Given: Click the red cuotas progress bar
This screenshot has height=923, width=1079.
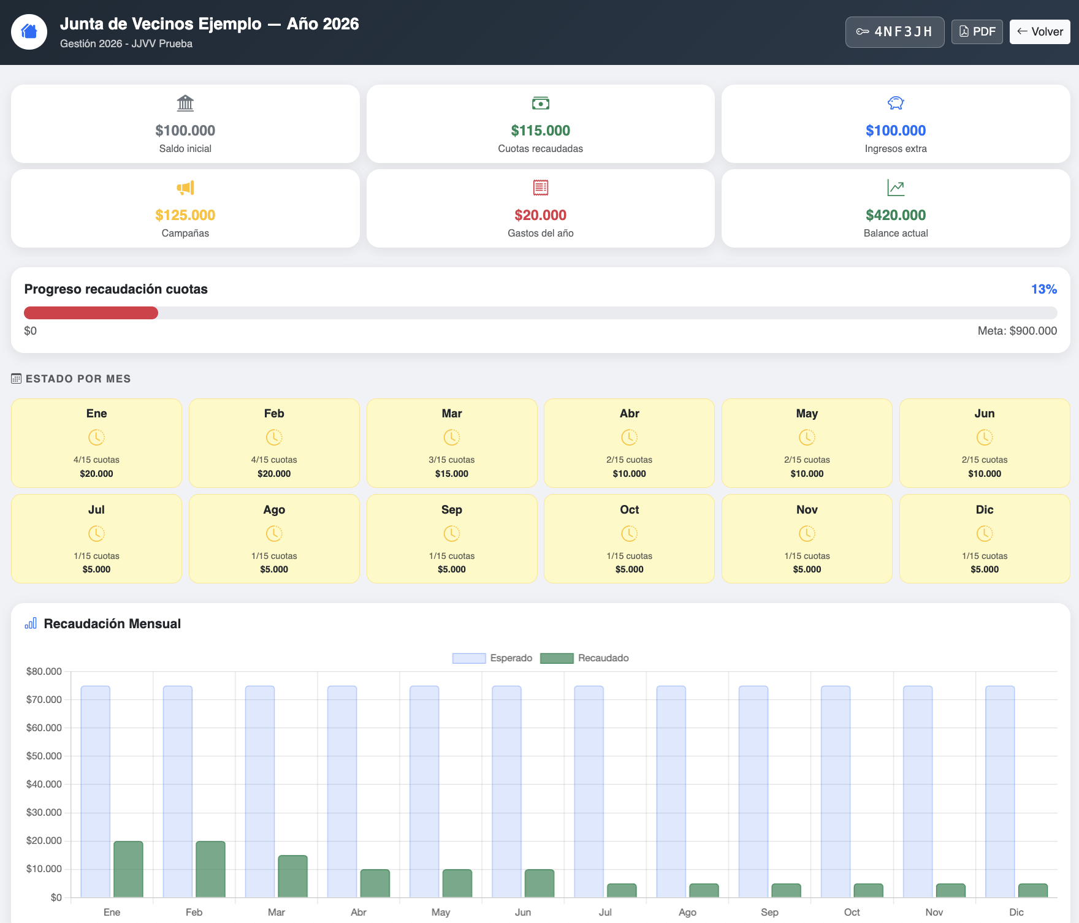Looking at the screenshot, I should tap(91, 313).
